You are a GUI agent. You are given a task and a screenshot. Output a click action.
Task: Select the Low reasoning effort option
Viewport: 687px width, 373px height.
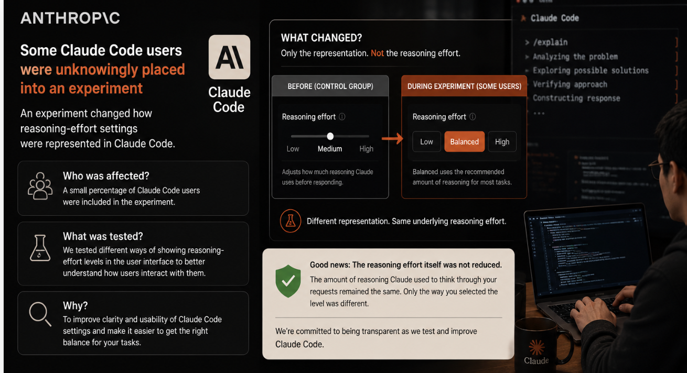click(x=426, y=141)
